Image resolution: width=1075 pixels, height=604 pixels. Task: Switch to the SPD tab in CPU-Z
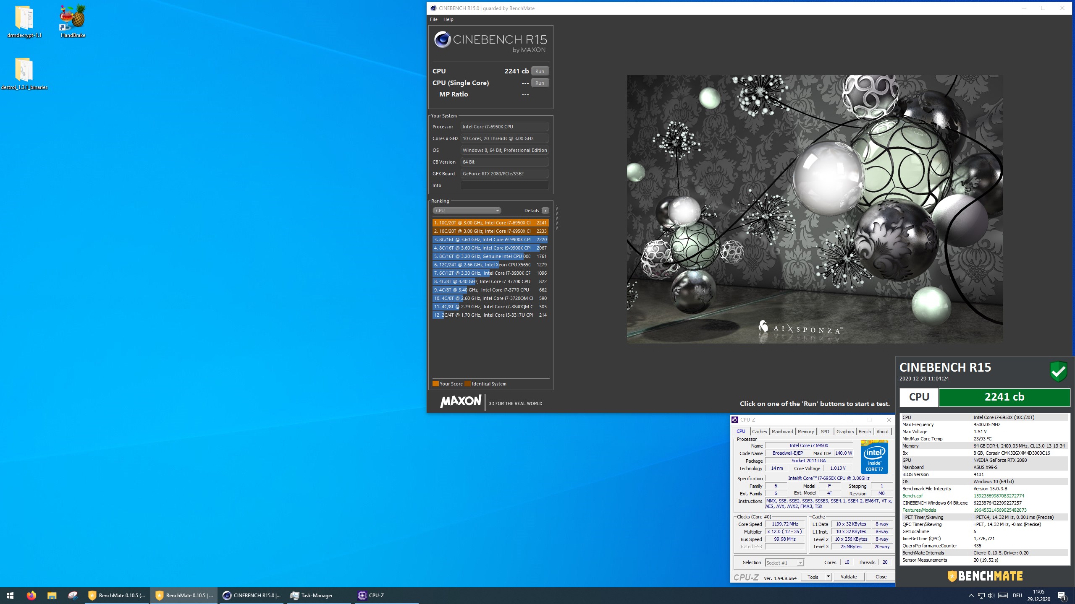click(825, 432)
